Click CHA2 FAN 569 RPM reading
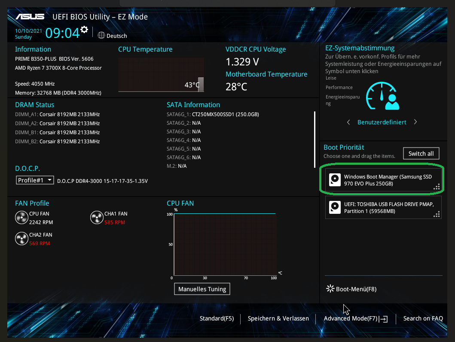455x342 pixels. (40, 243)
